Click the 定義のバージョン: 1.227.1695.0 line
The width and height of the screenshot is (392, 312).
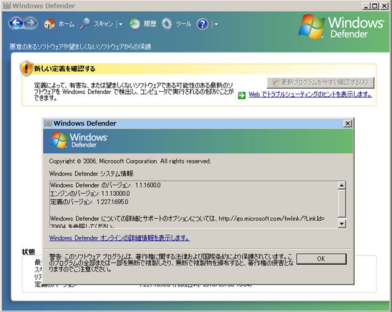[x=89, y=202]
